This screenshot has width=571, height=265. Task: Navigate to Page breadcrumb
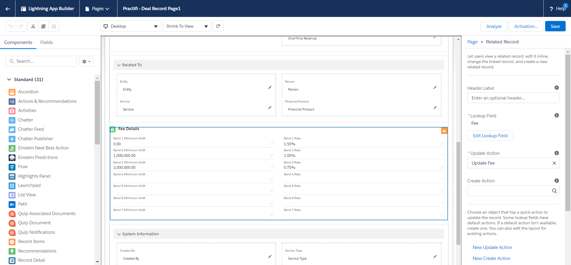pyautogui.click(x=472, y=42)
